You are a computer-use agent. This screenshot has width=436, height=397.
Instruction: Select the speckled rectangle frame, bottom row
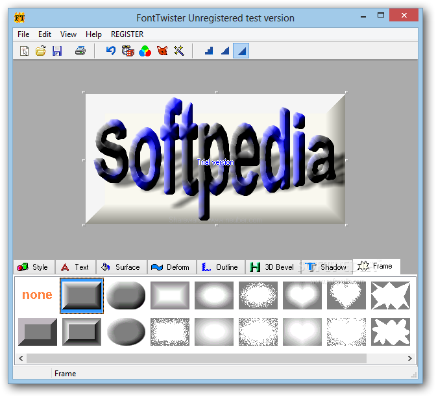[170, 331]
